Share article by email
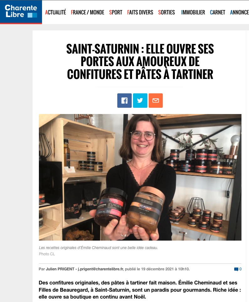This screenshot has width=249, height=302. coord(156,101)
